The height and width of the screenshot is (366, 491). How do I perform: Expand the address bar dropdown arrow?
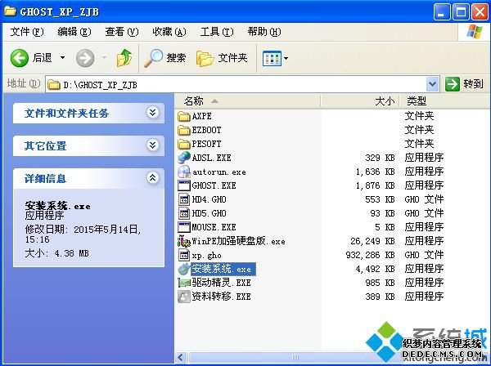pyautogui.click(x=432, y=84)
